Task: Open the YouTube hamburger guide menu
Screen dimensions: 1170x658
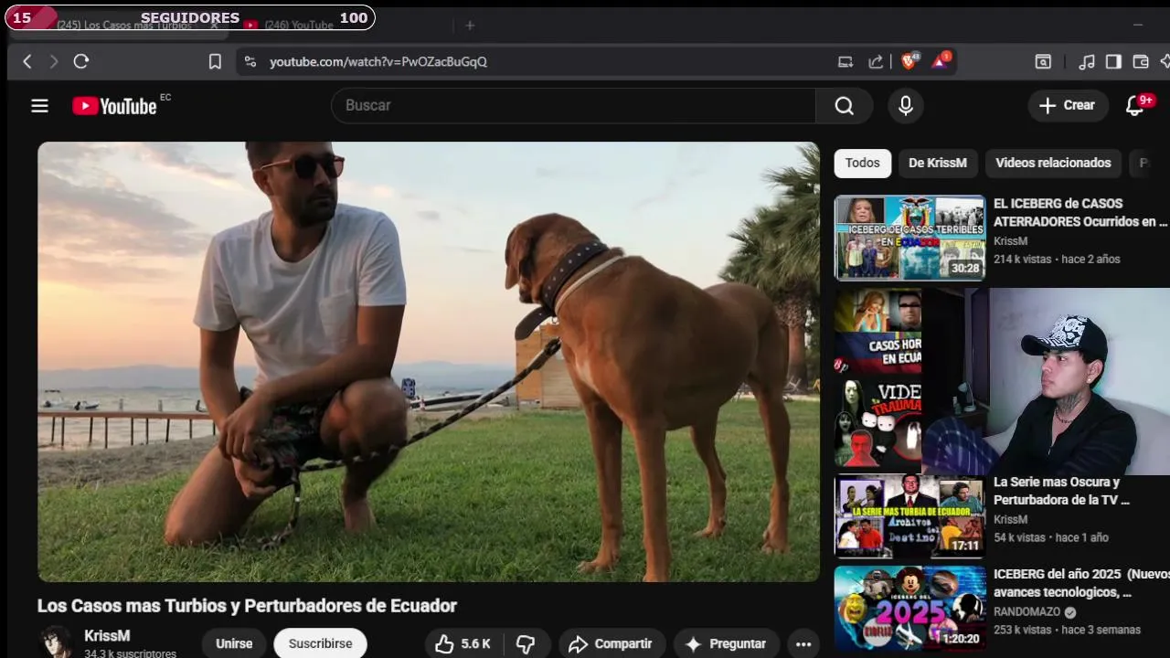Action: click(x=39, y=106)
